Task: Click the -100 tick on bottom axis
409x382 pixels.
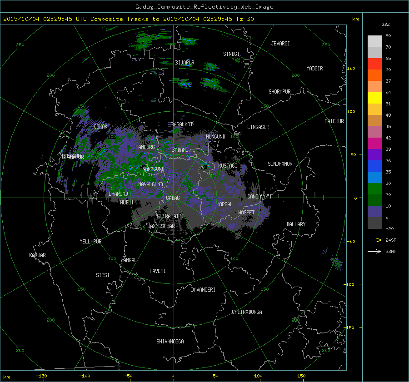Action: [x=85, y=376]
